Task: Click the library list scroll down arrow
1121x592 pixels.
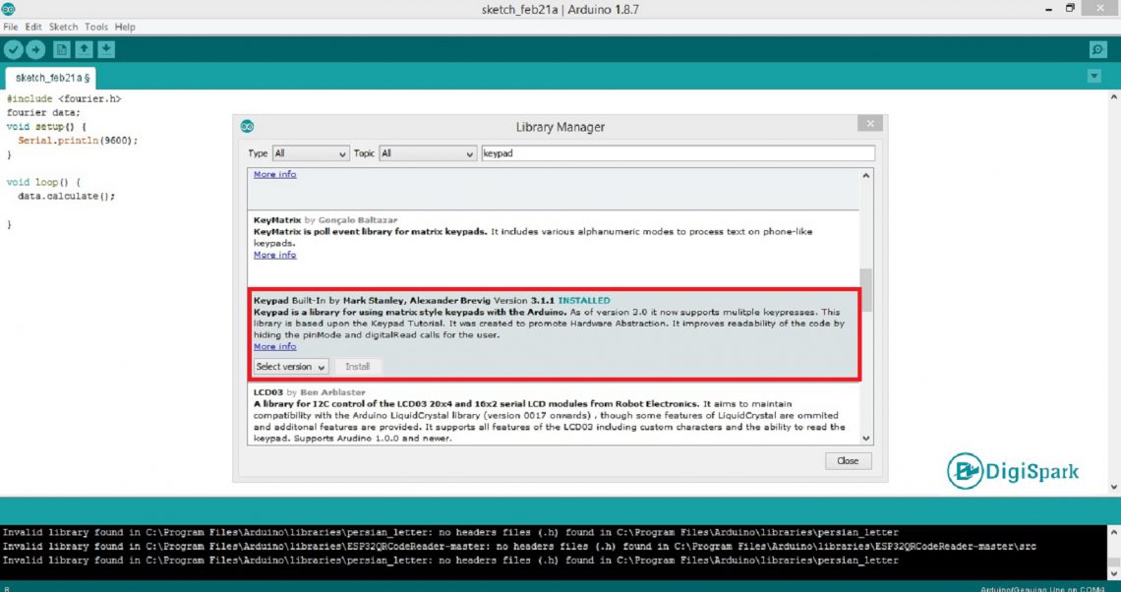Action: coord(866,439)
